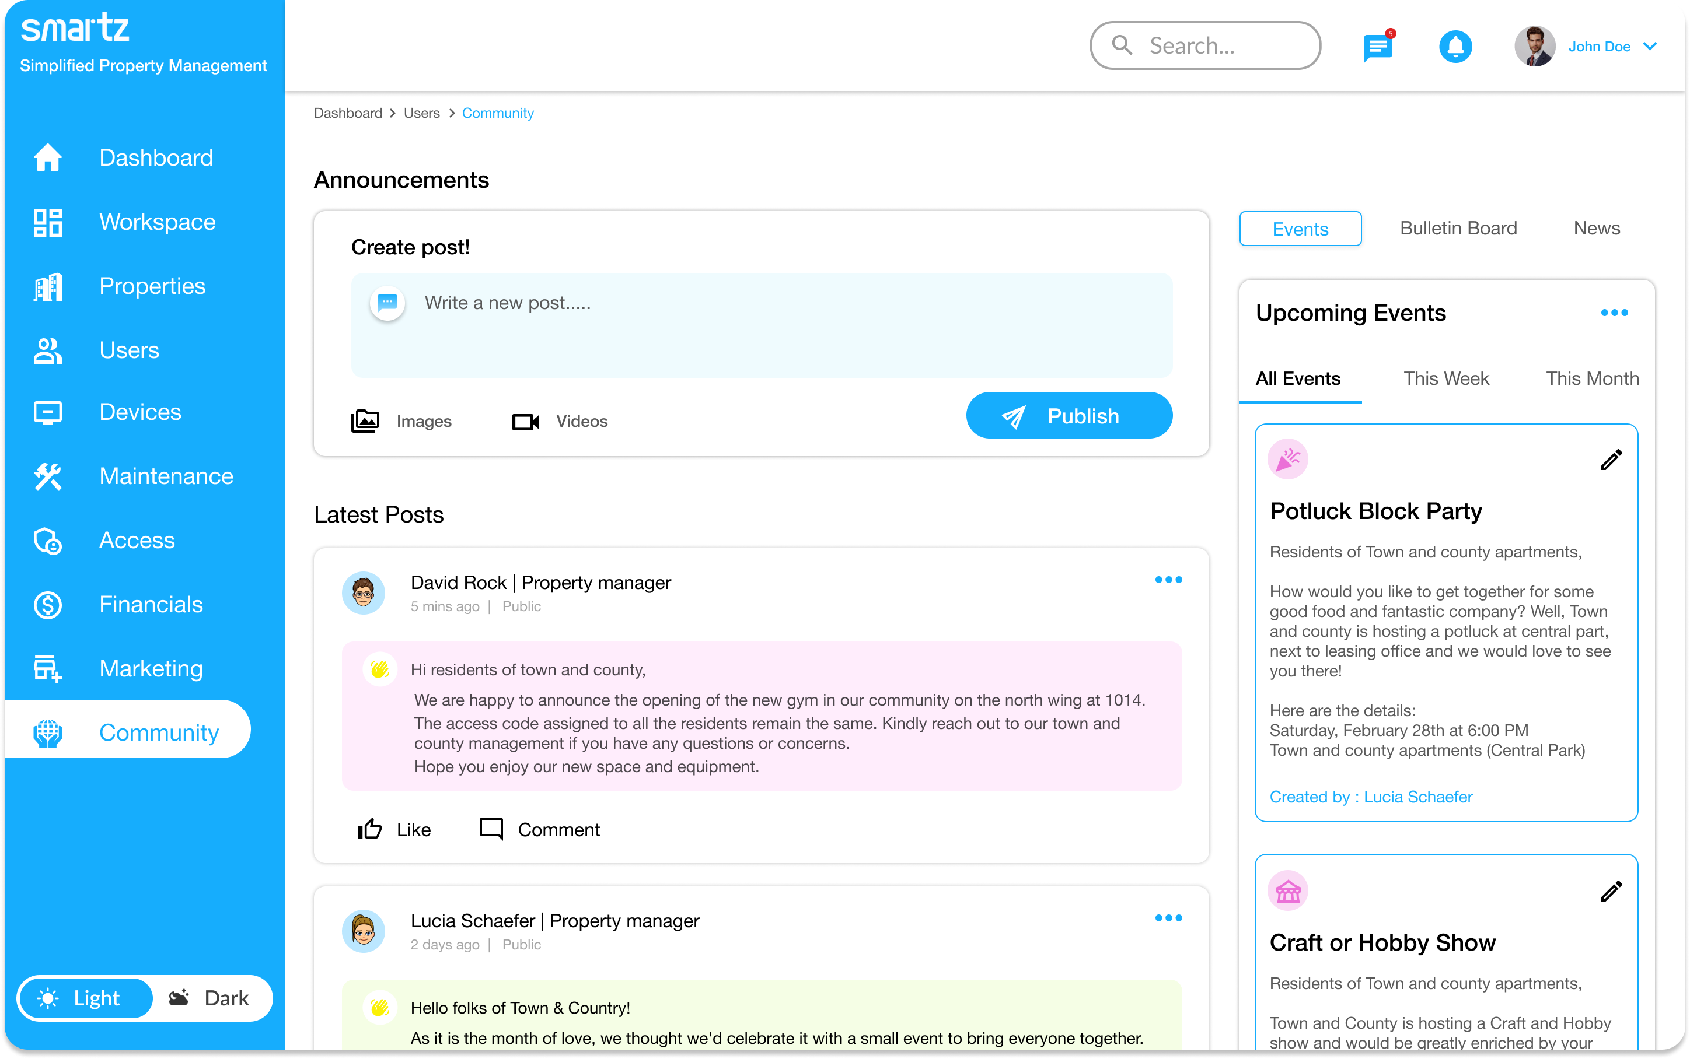
Task: Click the Like label on David Rock's post
Action: 413,830
